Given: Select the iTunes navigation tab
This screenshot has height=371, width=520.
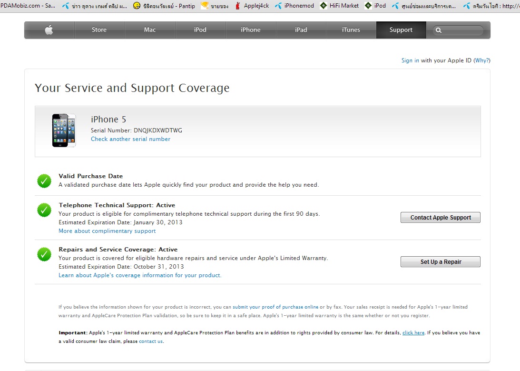Looking at the screenshot, I should [351, 30].
